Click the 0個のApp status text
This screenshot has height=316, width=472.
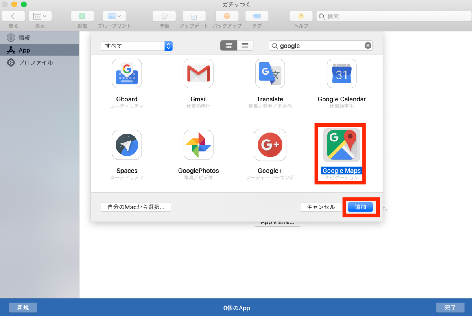[237, 308]
